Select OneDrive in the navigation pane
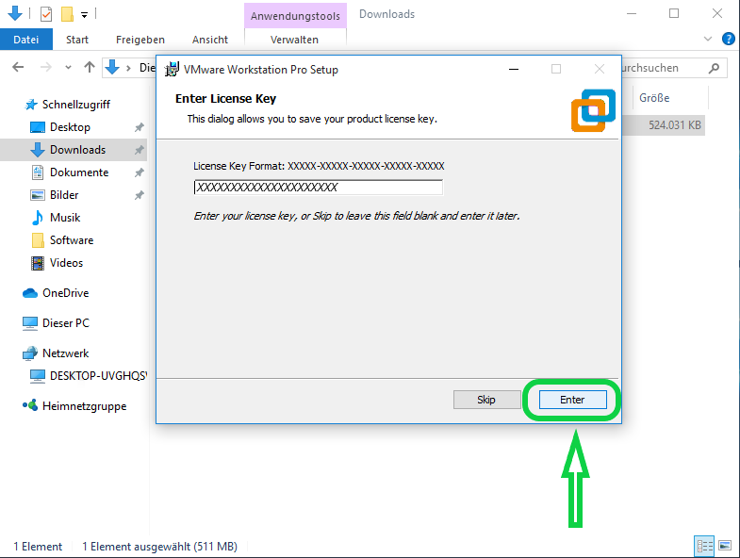Image resolution: width=740 pixels, height=558 pixels. pos(56,293)
